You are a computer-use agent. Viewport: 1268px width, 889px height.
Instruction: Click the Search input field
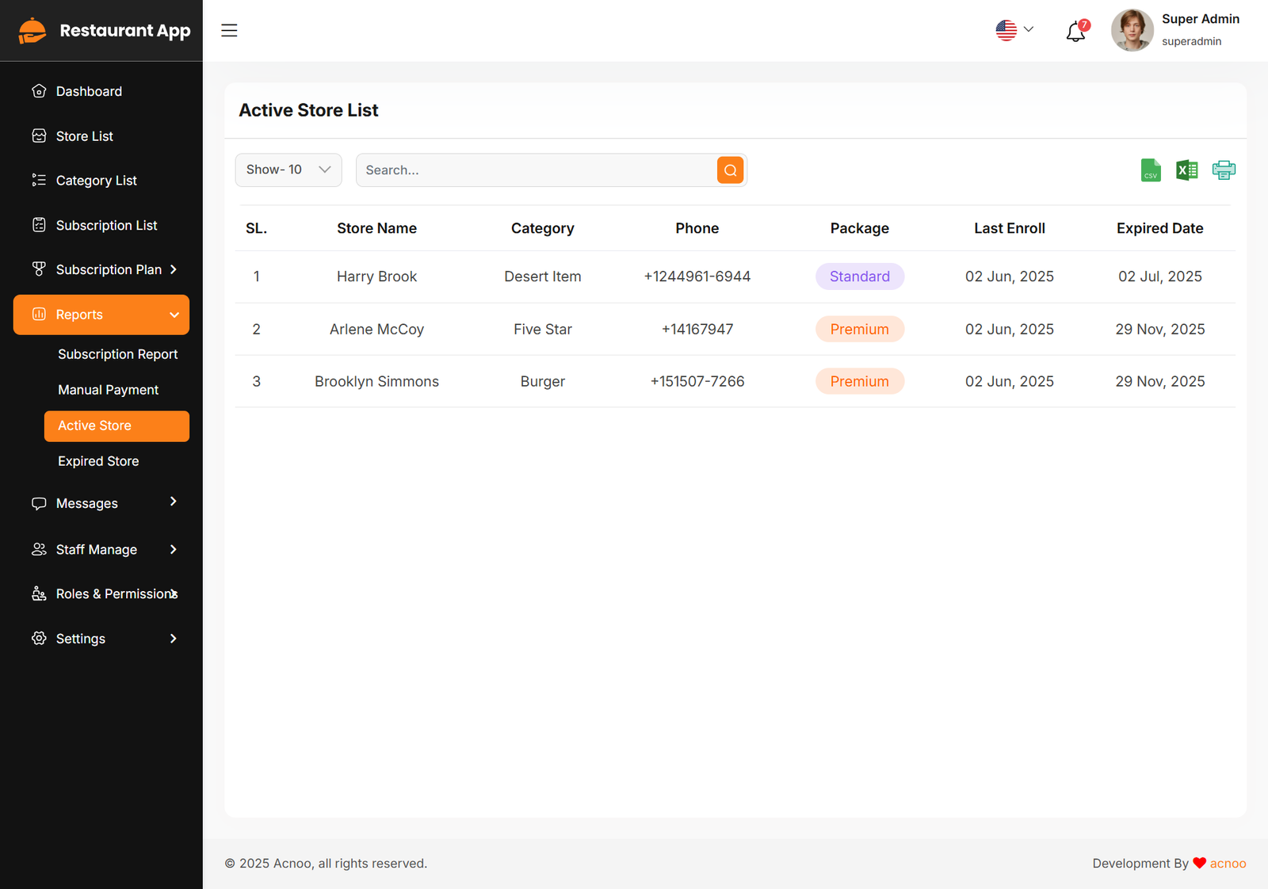pyautogui.click(x=536, y=170)
